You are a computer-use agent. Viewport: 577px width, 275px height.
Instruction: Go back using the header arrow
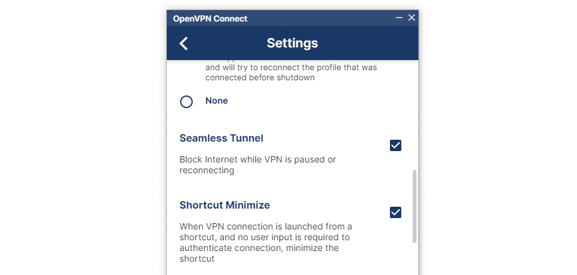coord(184,43)
